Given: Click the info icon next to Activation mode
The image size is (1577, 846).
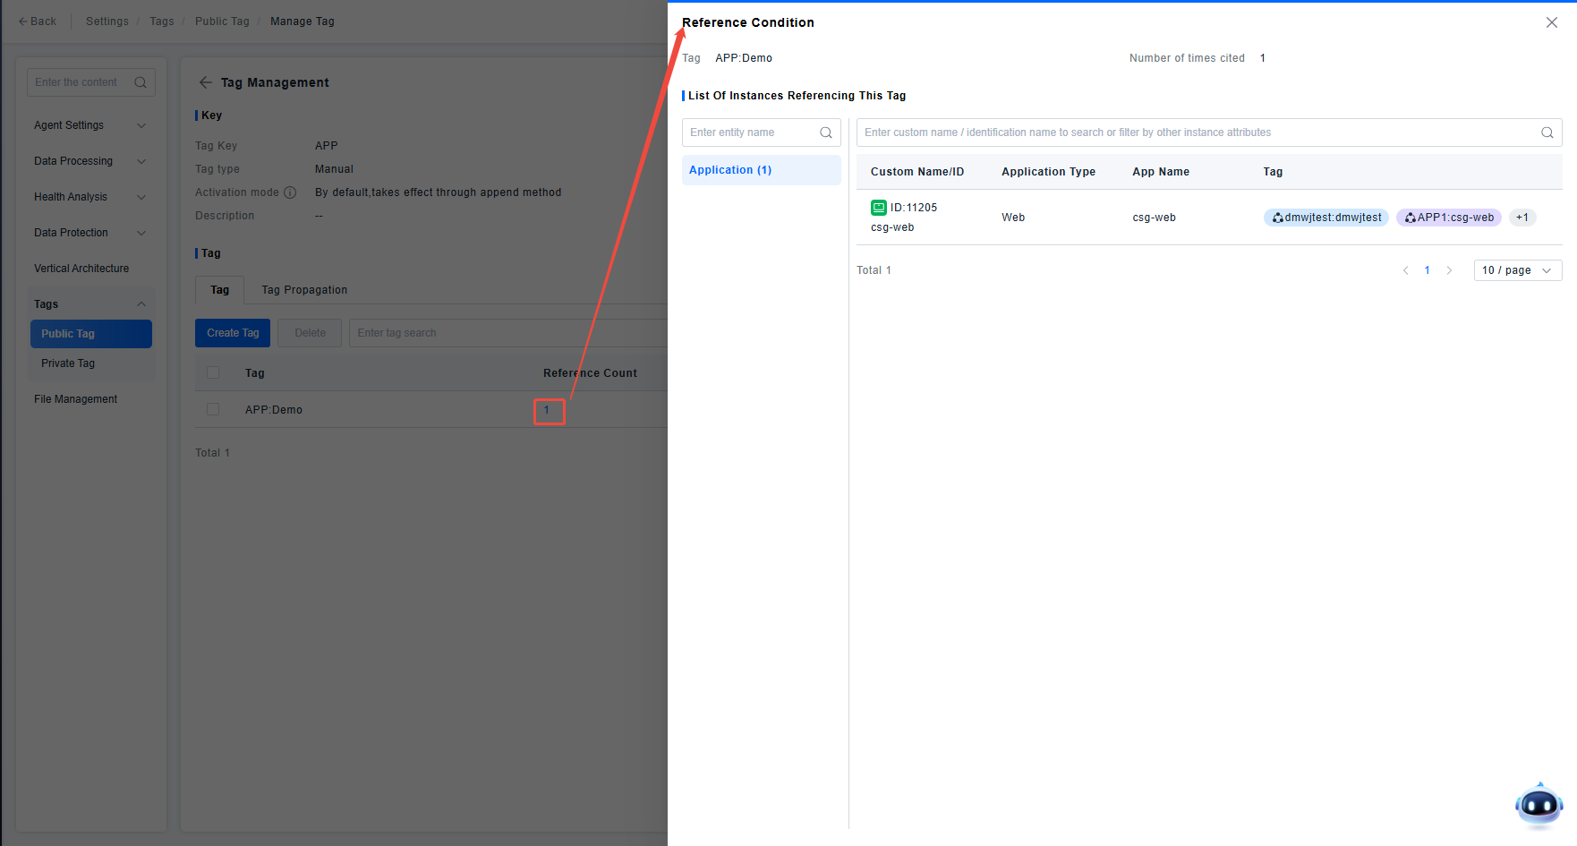Looking at the screenshot, I should click(x=290, y=192).
